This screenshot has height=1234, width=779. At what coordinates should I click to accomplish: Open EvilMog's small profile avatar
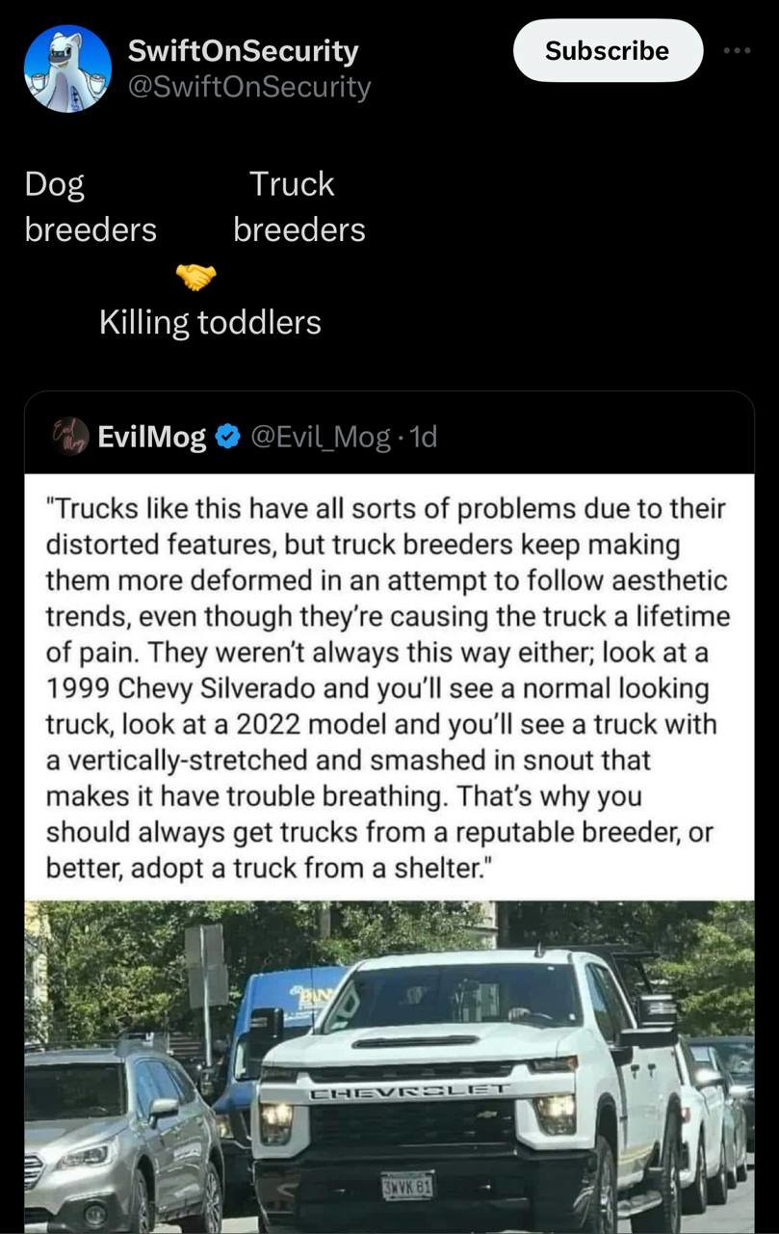[70, 437]
